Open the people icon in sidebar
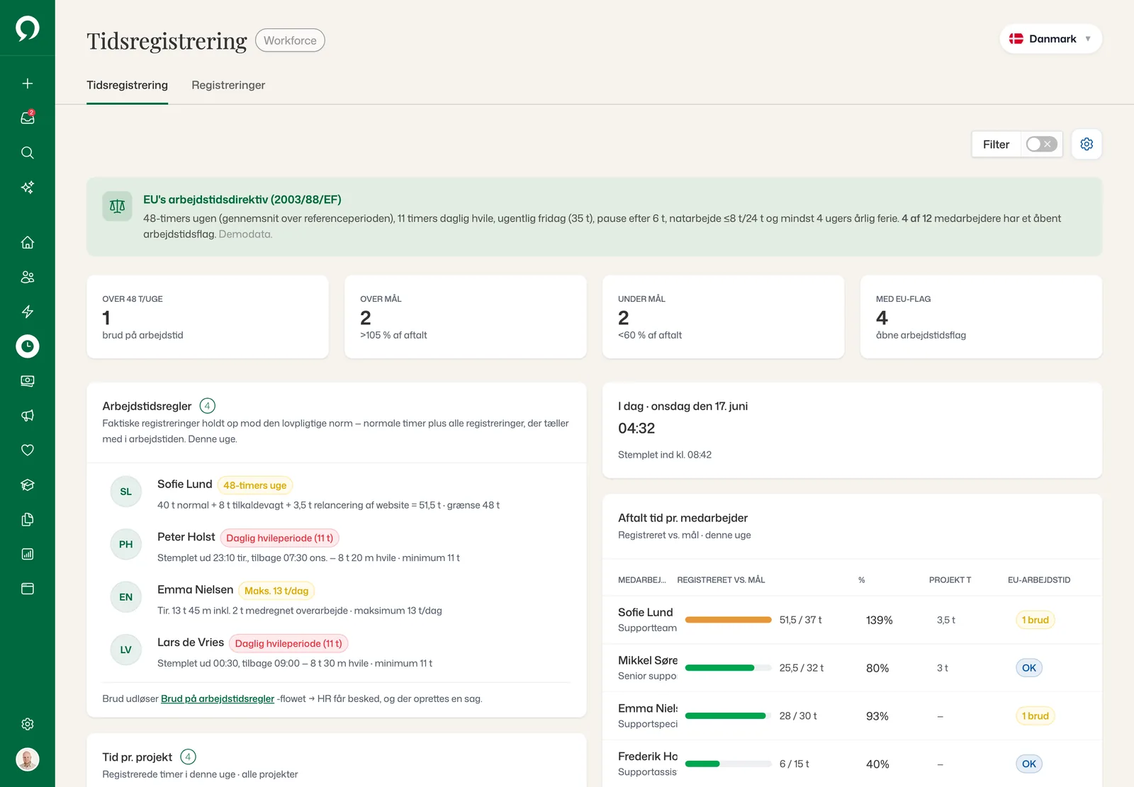Image resolution: width=1134 pixels, height=787 pixels. [x=27, y=277]
